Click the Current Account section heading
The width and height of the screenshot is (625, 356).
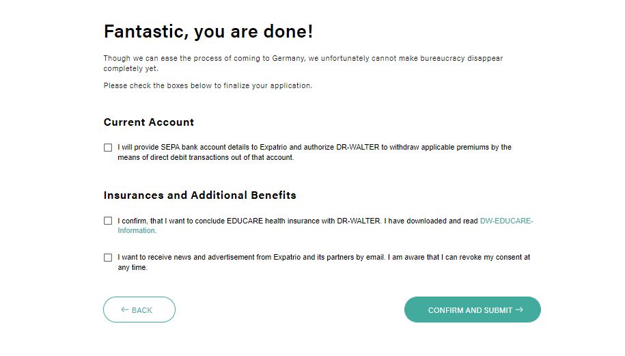coord(149,122)
